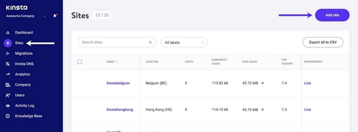The height and width of the screenshot is (132, 358).
Task: Click the Activity Log eye icon
Action: pyautogui.click(x=8, y=106)
